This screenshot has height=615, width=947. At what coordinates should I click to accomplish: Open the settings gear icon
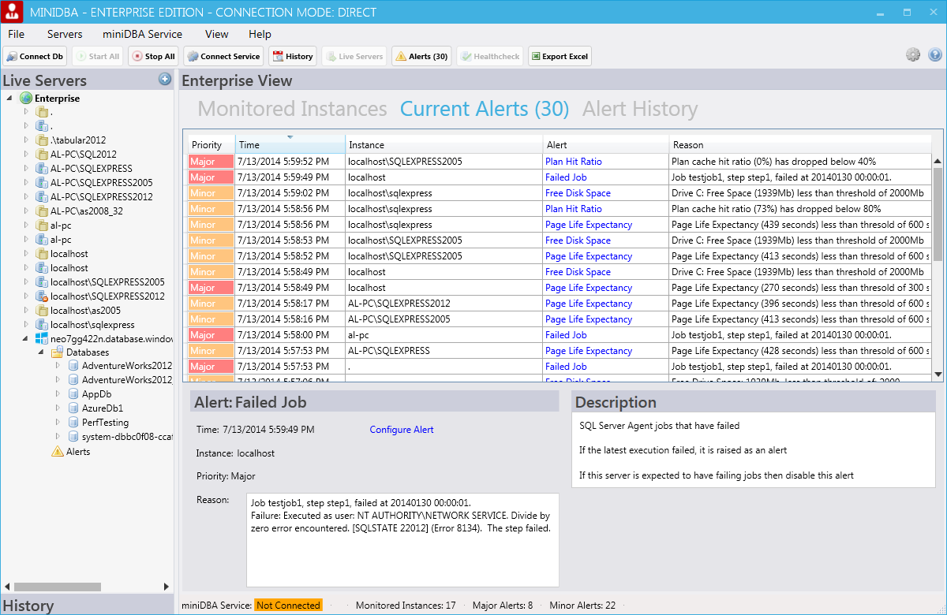(913, 54)
